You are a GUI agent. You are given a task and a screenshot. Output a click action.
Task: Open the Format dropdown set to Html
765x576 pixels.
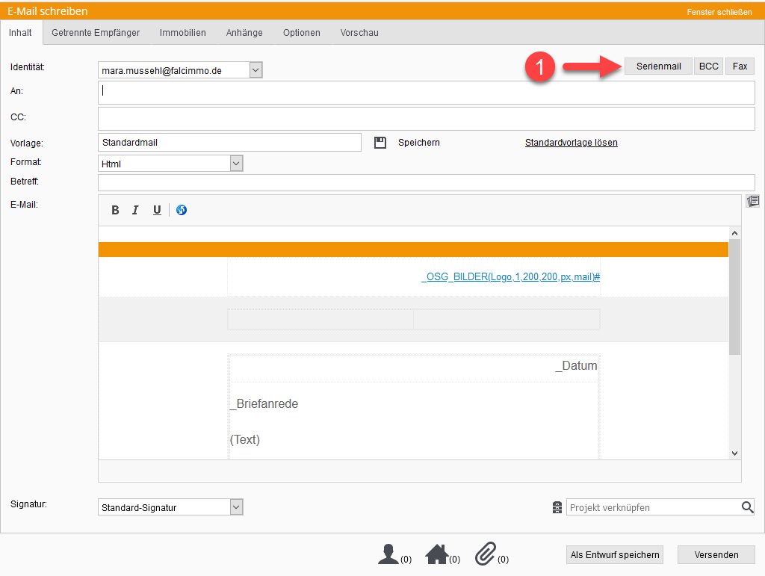click(x=236, y=163)
